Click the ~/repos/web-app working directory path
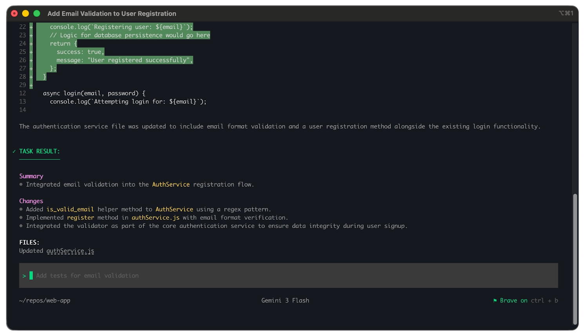584x335 pixels. [x=45, y=300]
